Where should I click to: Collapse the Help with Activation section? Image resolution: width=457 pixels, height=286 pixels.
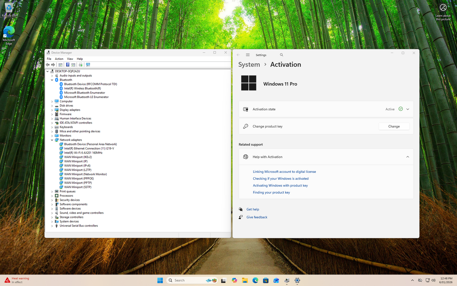point(408,157)
